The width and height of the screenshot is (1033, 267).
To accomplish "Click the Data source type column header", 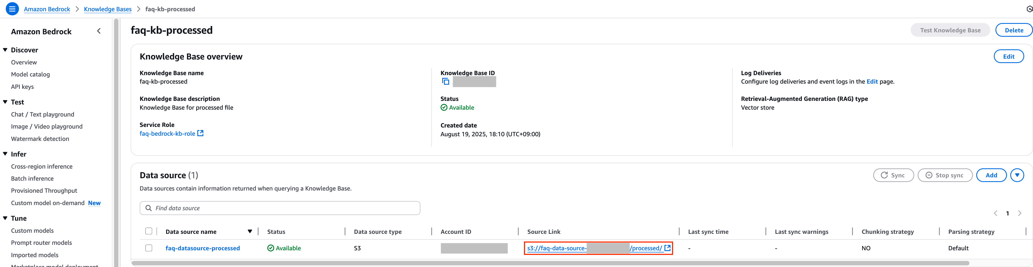I will click(378, 232).
